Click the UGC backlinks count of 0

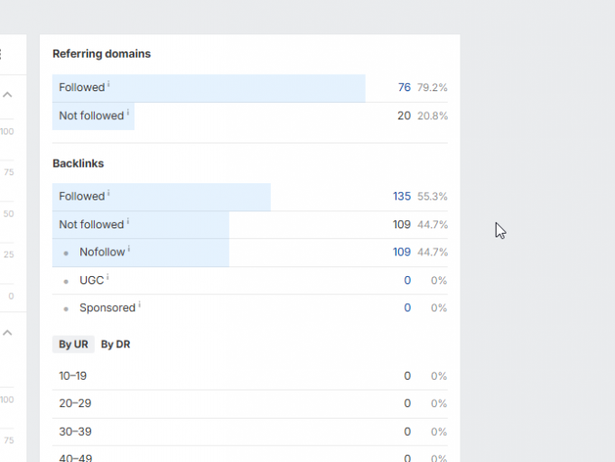pos(407,281)
